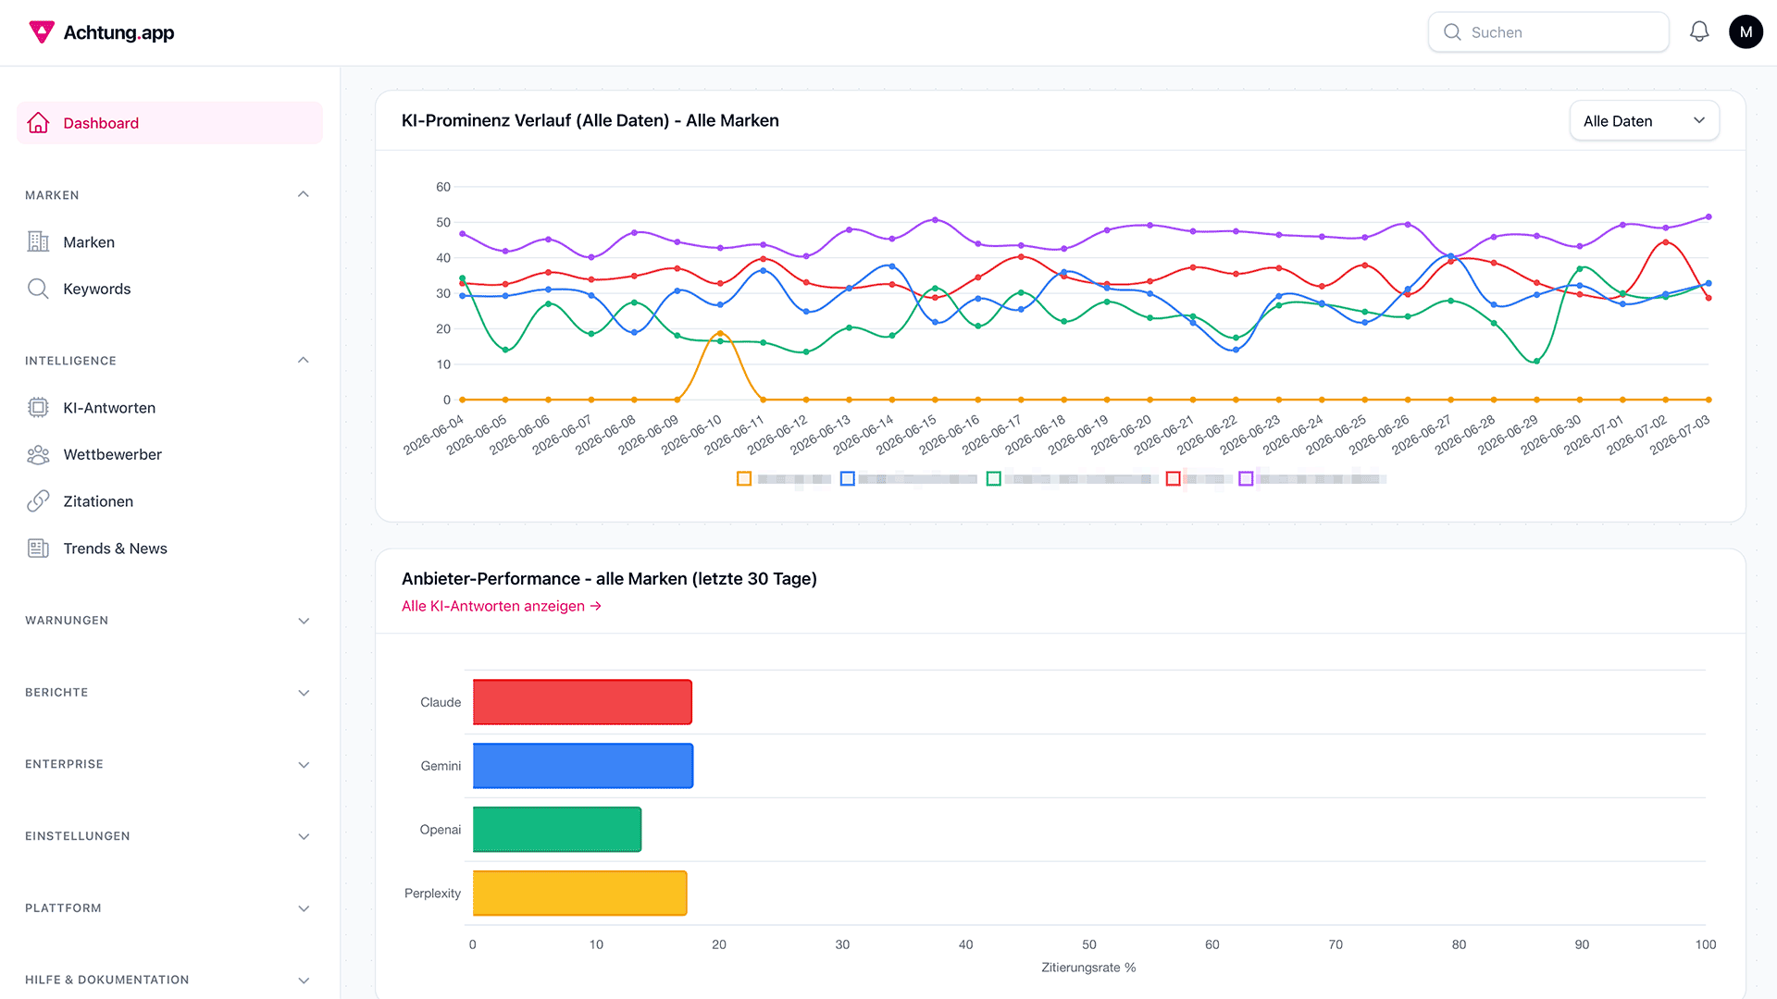Click the Achtung.app logo icon
Image resolution: width=1777 pixels, height=999 pixels.
pyautogui.click(x=42, y=32)
